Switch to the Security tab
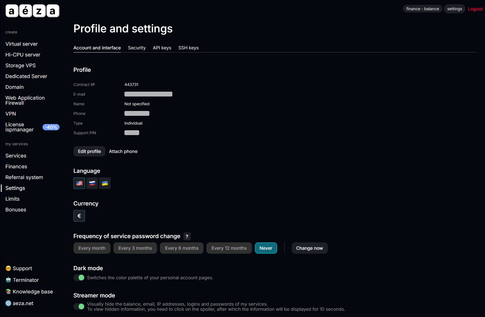Image resolution: width=485 pixels, height=317 pixels. (137, 48)
